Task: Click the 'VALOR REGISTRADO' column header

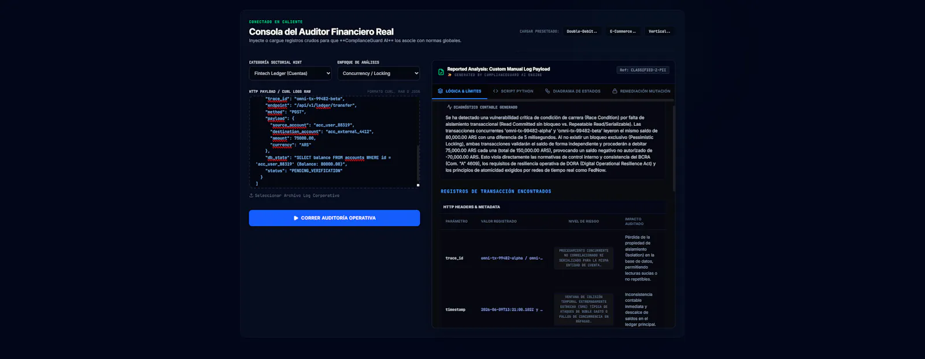Action: pyautogui.click(x=499, y=222)
